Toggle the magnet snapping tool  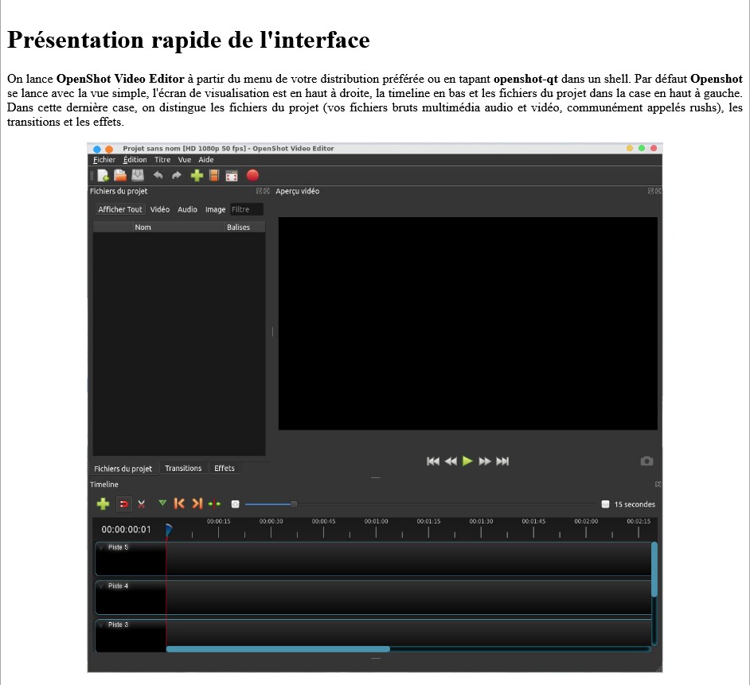(x=124, y=504)
